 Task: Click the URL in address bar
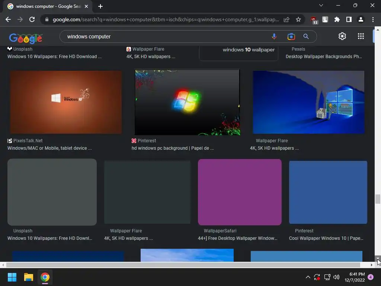(x=166, y=19)
